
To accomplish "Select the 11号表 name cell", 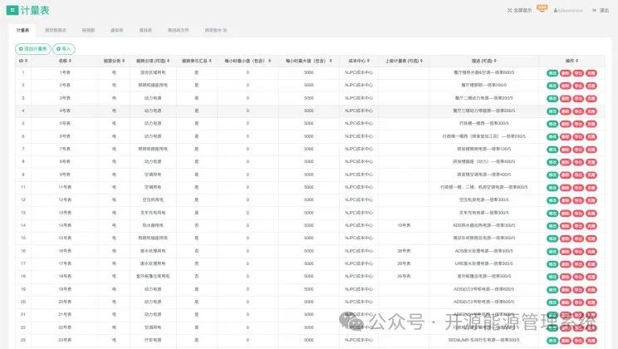I will (65, 187).
